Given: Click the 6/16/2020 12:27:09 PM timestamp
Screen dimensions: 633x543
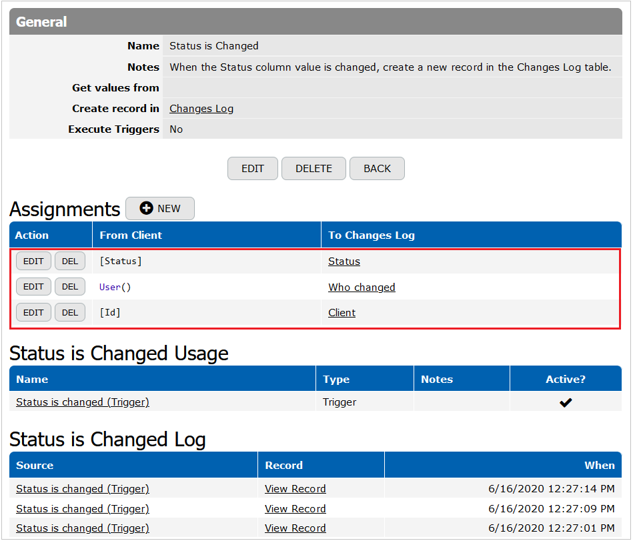Looking at the screenshot, I should click(x=552, y=509).
